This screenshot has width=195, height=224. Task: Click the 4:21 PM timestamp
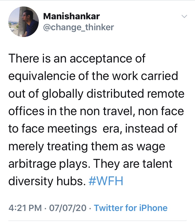[25, 208]
